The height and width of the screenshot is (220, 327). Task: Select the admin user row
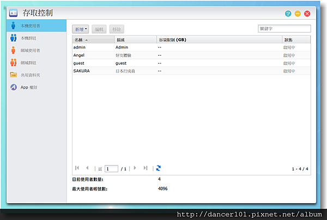point(191,47)
